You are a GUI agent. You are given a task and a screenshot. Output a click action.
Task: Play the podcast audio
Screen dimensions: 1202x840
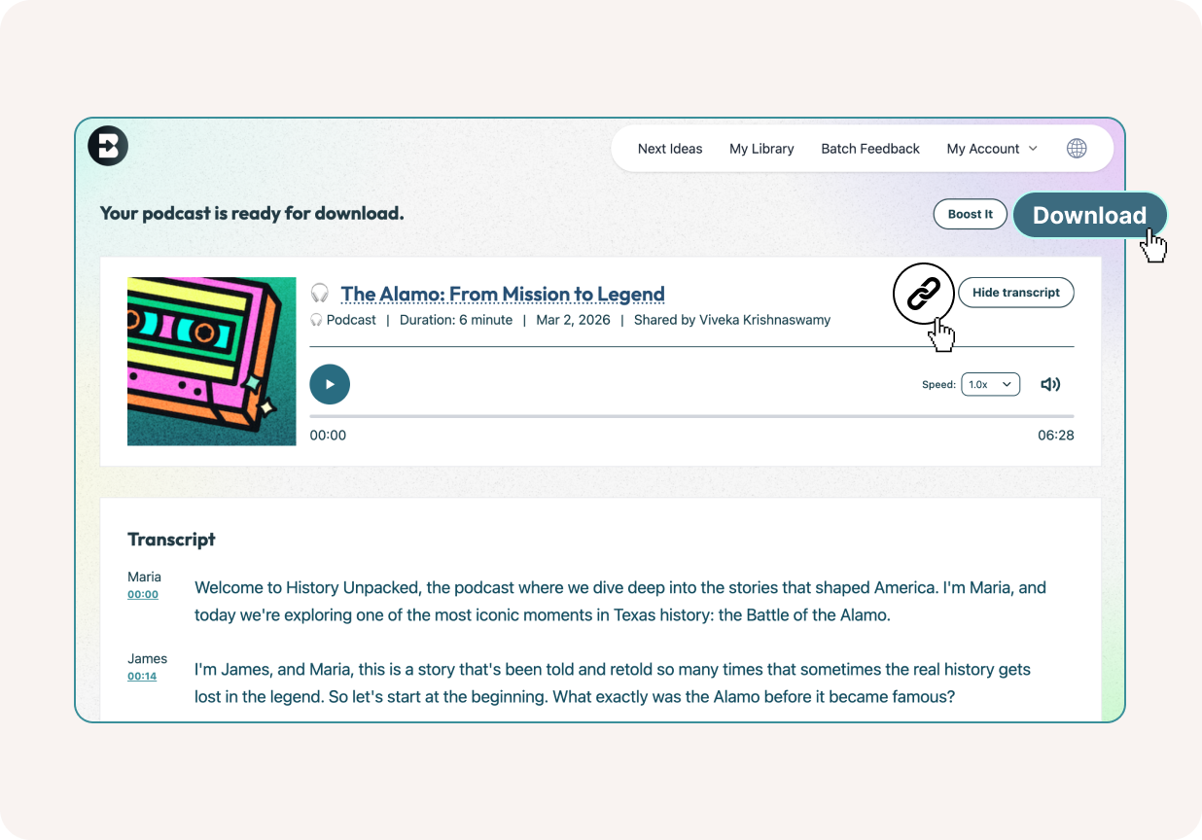[x=330, y=384]
